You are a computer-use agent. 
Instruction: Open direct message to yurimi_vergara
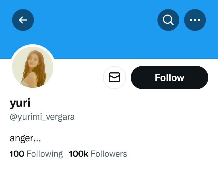(114, 78)
